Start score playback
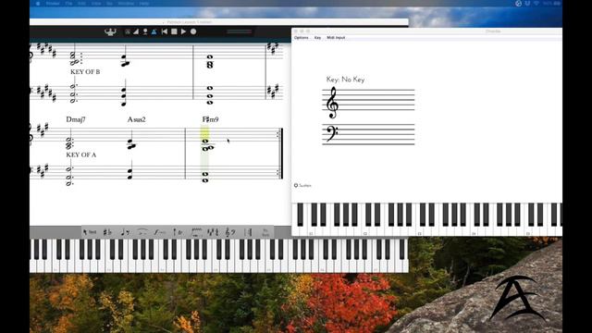 (183, 31)
